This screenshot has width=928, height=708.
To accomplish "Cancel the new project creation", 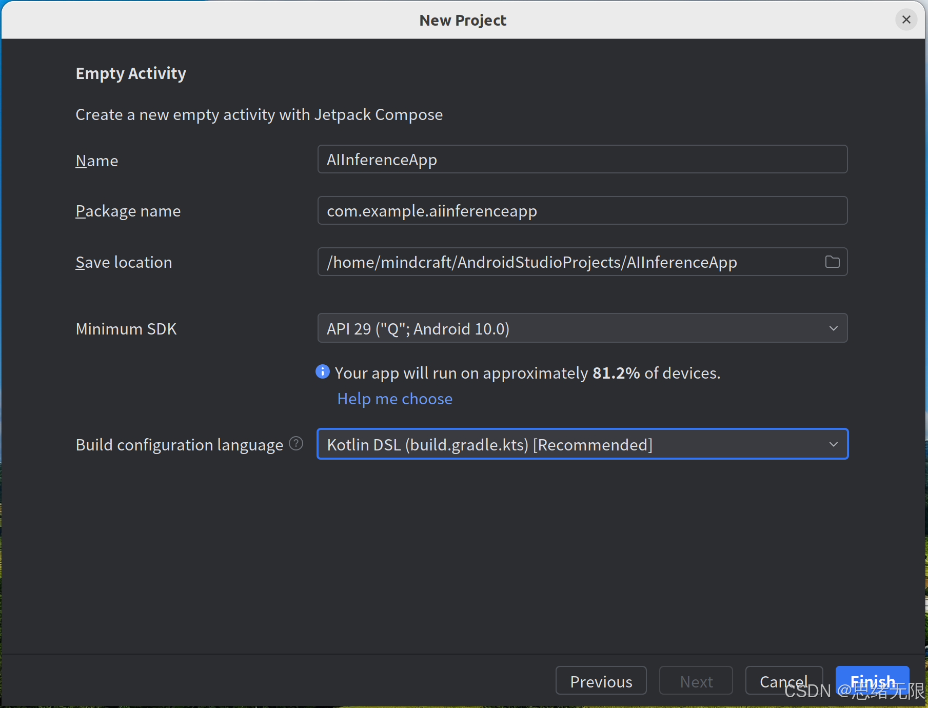I will tap(783, 681).
